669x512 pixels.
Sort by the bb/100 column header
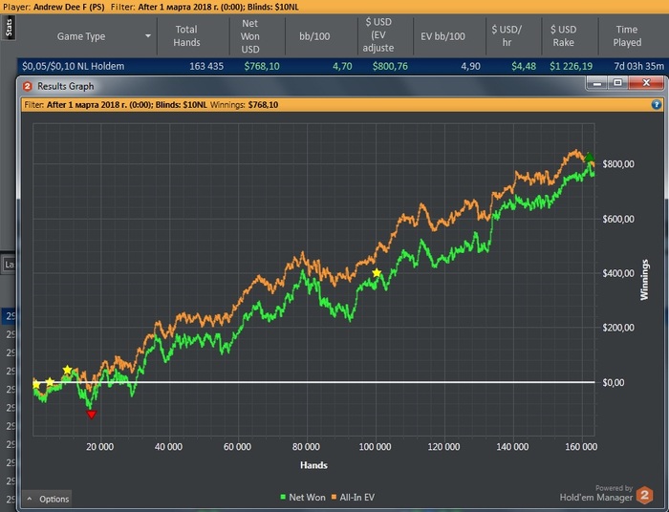314,36
